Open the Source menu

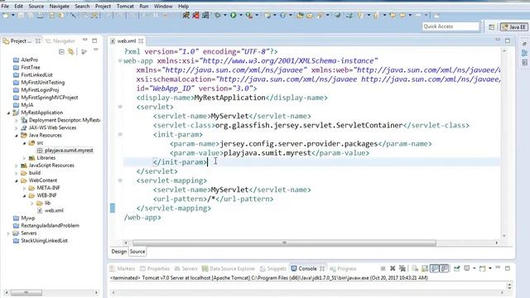pyautogui.click(x=36, y=6)
